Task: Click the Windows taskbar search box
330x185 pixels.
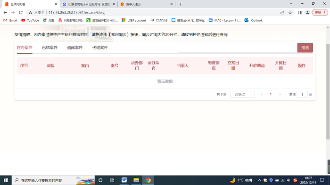Action: [53, 180]
